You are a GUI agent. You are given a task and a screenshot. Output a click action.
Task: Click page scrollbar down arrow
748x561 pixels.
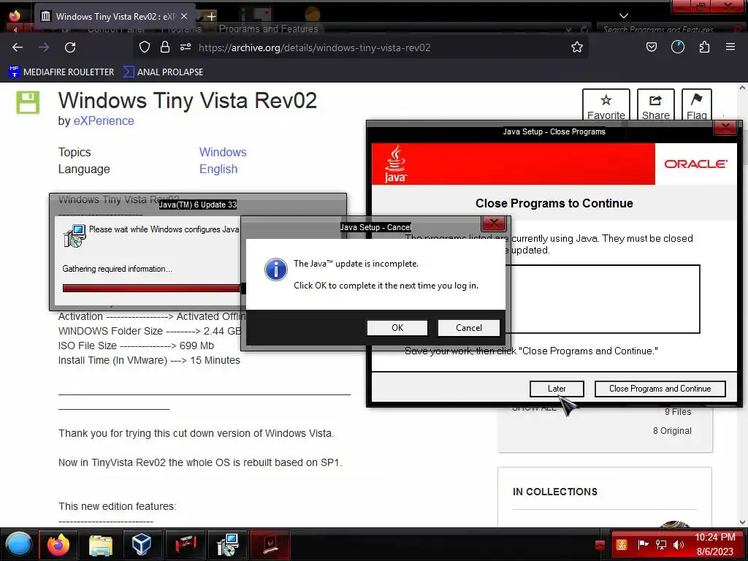tap(742, 522)
